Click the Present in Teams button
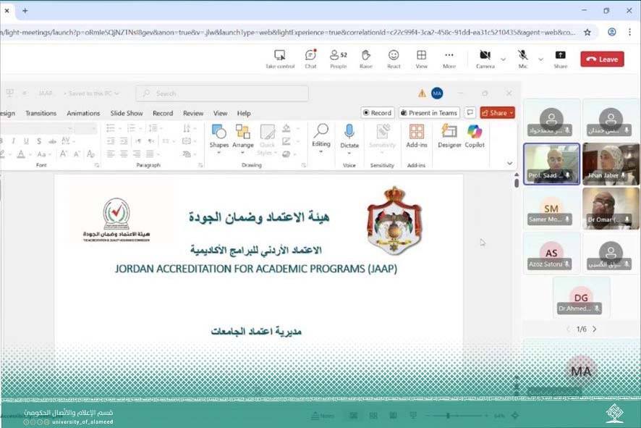Screen dimensions: 641x428 click(x=428, y=113)
